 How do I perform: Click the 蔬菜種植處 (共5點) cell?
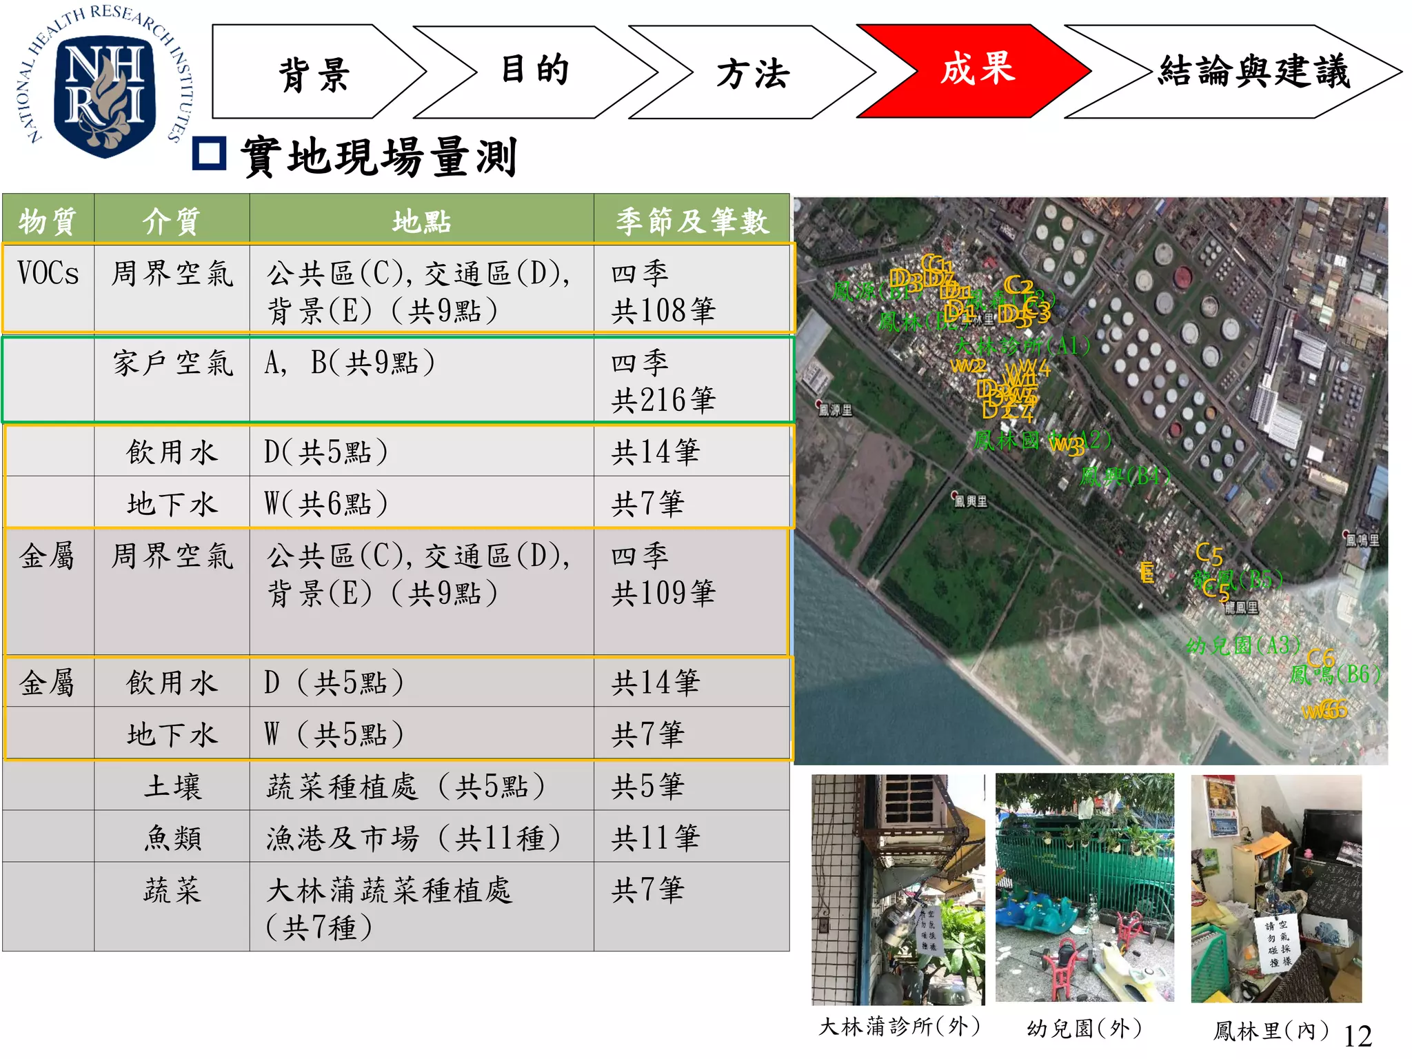[421, 786]
